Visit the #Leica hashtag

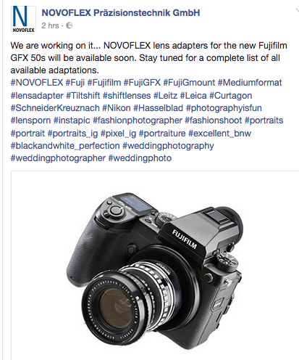[193, 96]
